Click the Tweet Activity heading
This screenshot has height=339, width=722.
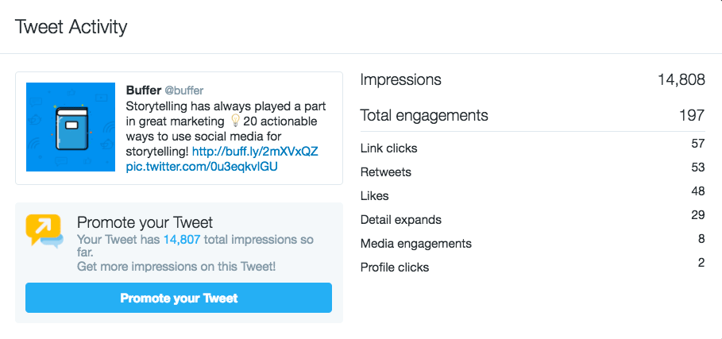(71, 27)
